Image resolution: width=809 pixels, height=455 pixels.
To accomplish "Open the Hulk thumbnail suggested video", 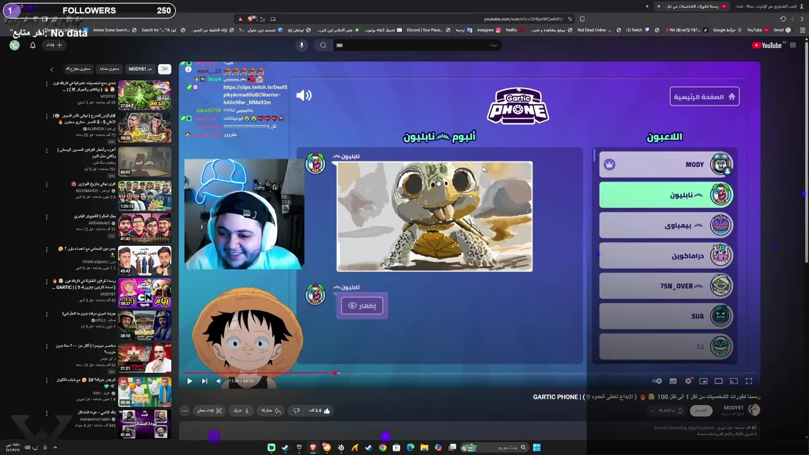I will (145, 95).
